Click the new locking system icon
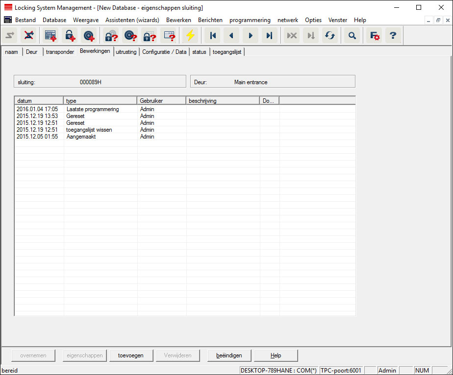The image size is (453, 375). click(50, 36)
